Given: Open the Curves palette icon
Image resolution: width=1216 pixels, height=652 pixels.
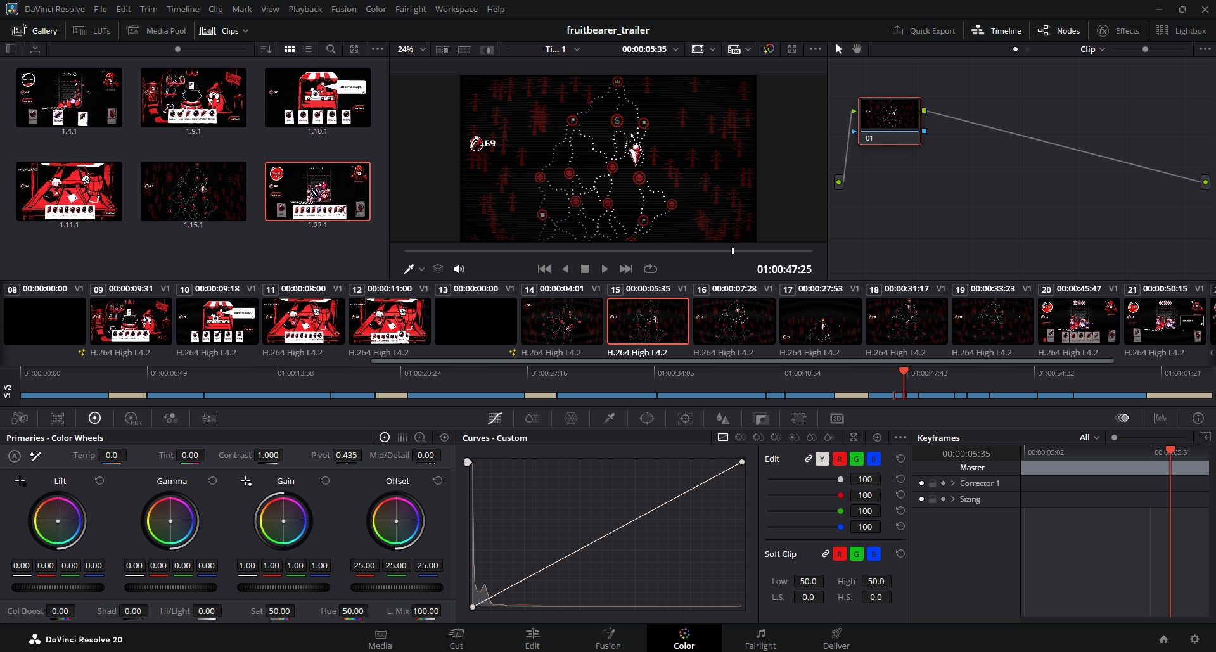Looking at the screenshot, I should point(495,418).
